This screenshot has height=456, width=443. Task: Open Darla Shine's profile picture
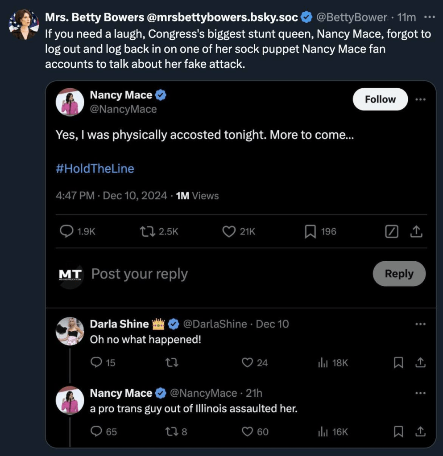[x=70, y=331]
